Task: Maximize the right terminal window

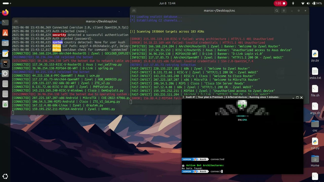Action: [298, 11]
